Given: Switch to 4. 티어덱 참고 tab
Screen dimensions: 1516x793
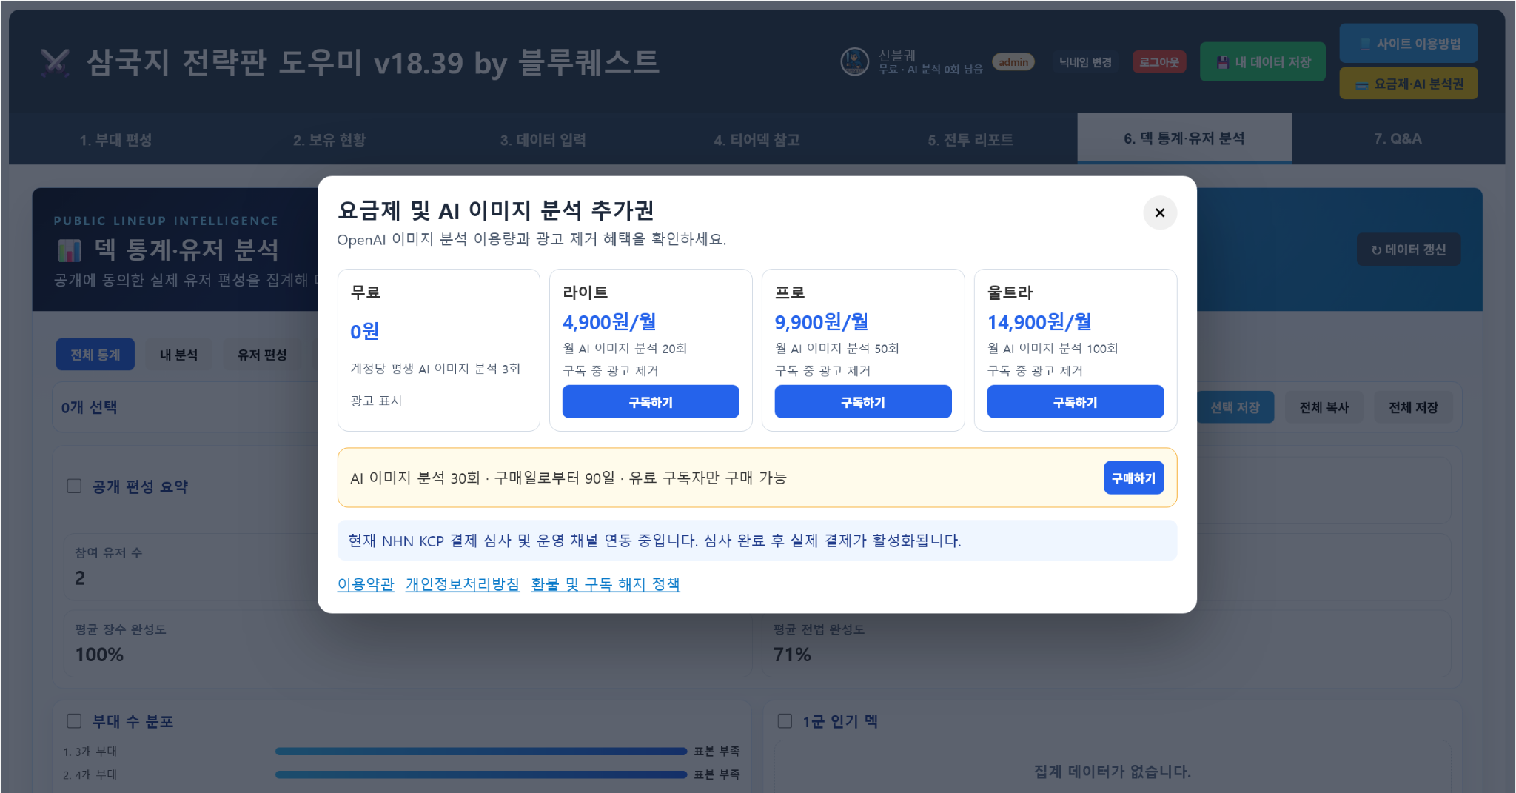Looking at the screenshot, I should (x=757, y=139).
